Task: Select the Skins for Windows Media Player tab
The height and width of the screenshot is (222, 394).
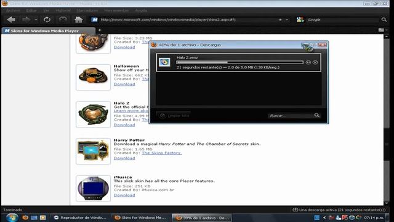Action: coord(48,31)
